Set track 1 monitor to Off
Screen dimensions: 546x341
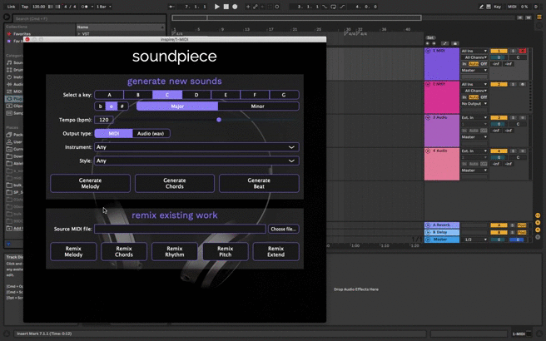(484, 64)
